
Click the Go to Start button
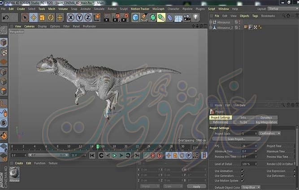92,155
